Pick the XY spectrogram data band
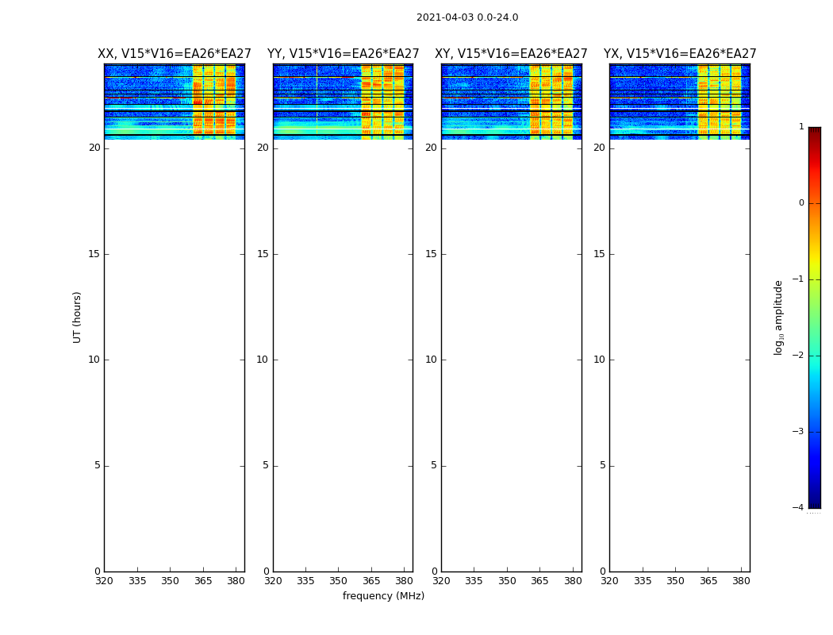Image resolution: width=833 pixels, height=635 pixels. tap(511, 102)
